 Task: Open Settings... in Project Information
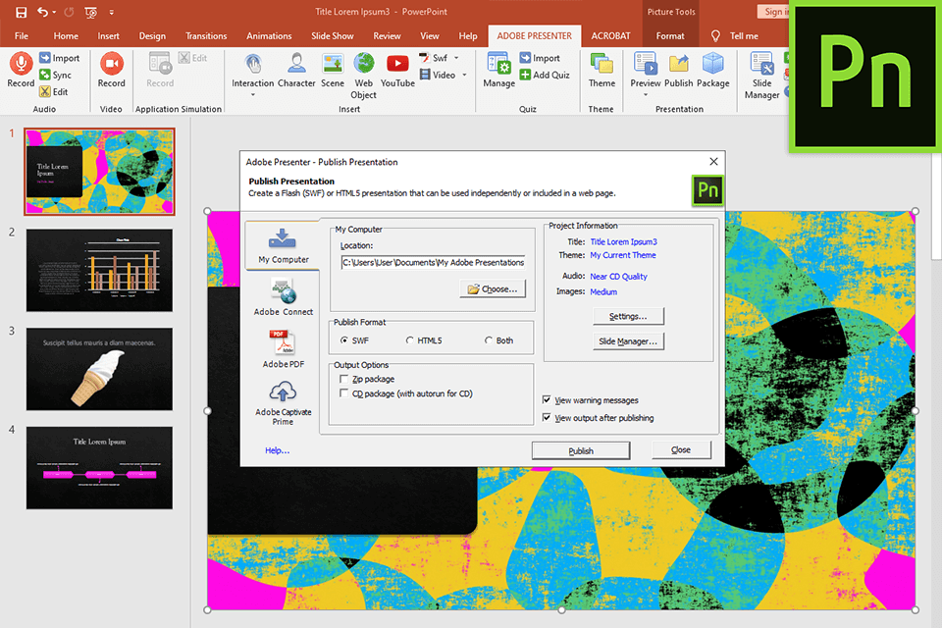pos(628,316)
